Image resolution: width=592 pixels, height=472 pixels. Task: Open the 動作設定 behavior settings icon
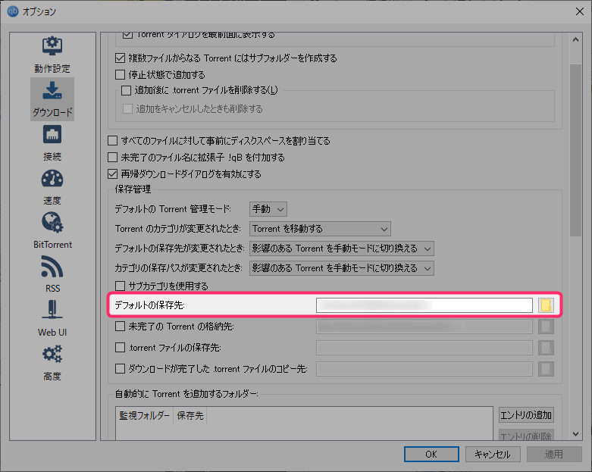coord(52,46)
